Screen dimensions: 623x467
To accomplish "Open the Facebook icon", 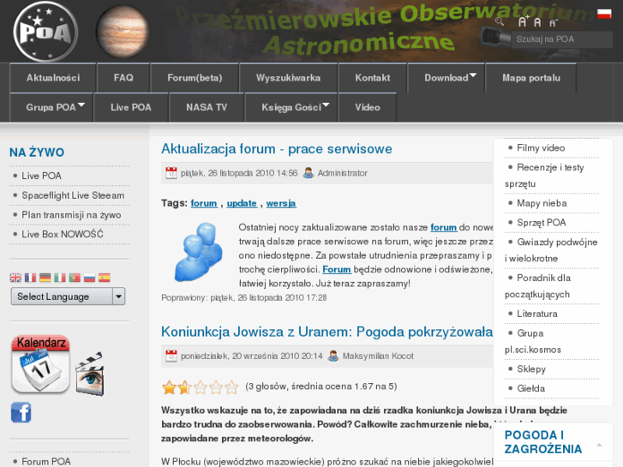I will tap(21, 412).
